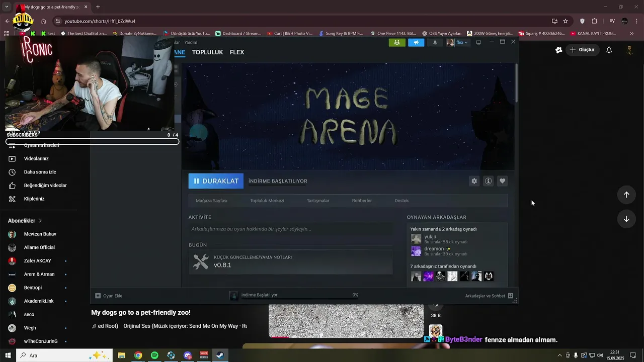Screen dimensions: 644x362
Task: Open Steam announcements megaphone button
Action: [416, 42]
